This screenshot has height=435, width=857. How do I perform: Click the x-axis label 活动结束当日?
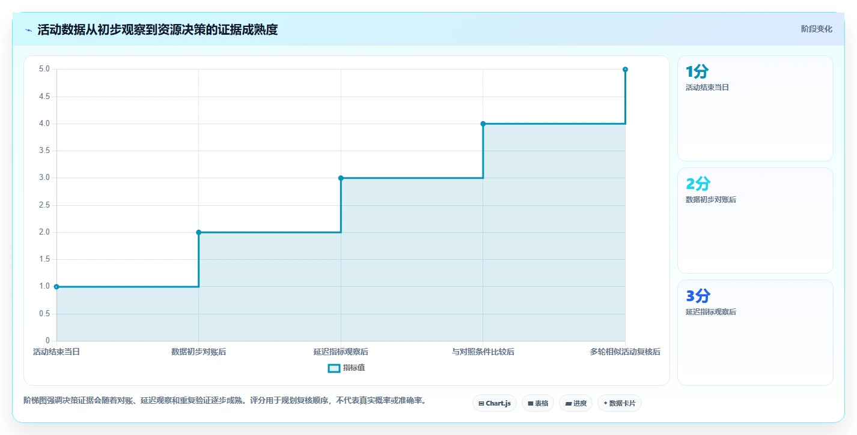pos(56,352)
